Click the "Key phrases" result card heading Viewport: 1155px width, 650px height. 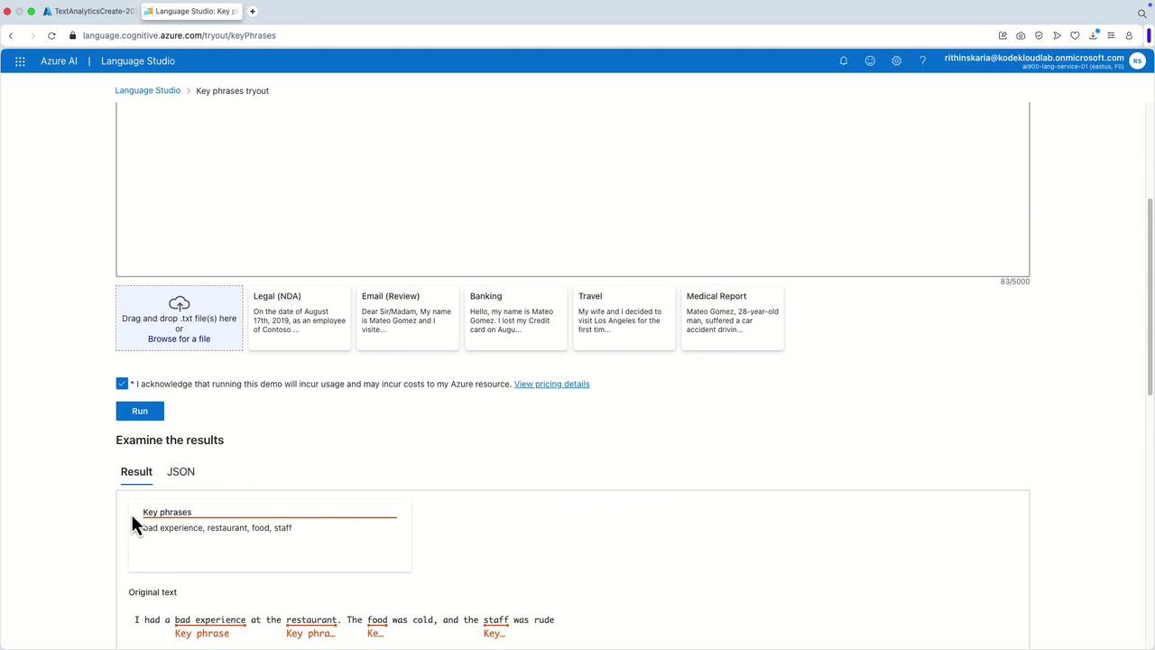tap(167, 512)
